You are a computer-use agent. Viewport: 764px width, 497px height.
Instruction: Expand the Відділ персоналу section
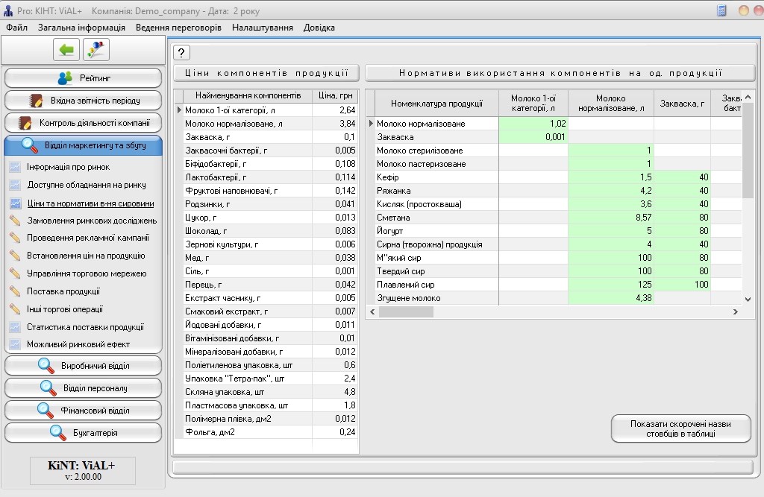[x=84, y=388]
